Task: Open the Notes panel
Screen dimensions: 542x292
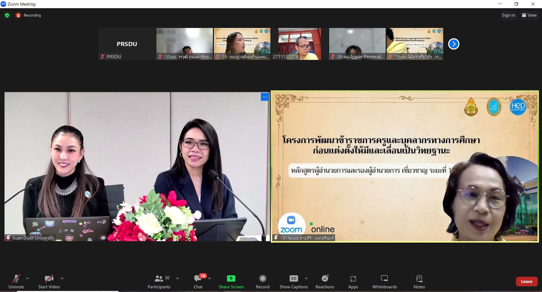Action: 419,282
